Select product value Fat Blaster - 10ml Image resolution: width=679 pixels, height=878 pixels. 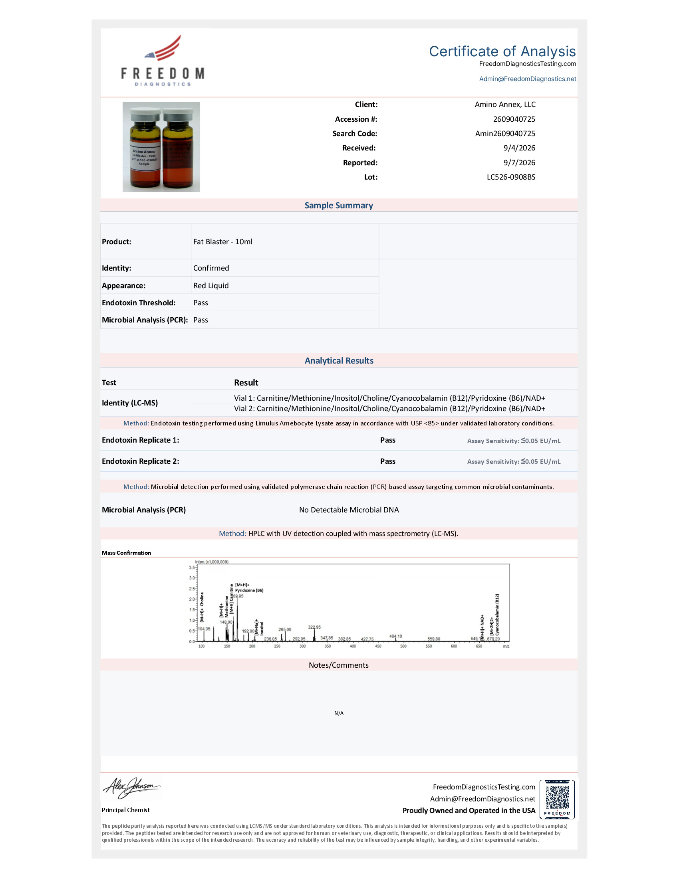coord(222,241)
